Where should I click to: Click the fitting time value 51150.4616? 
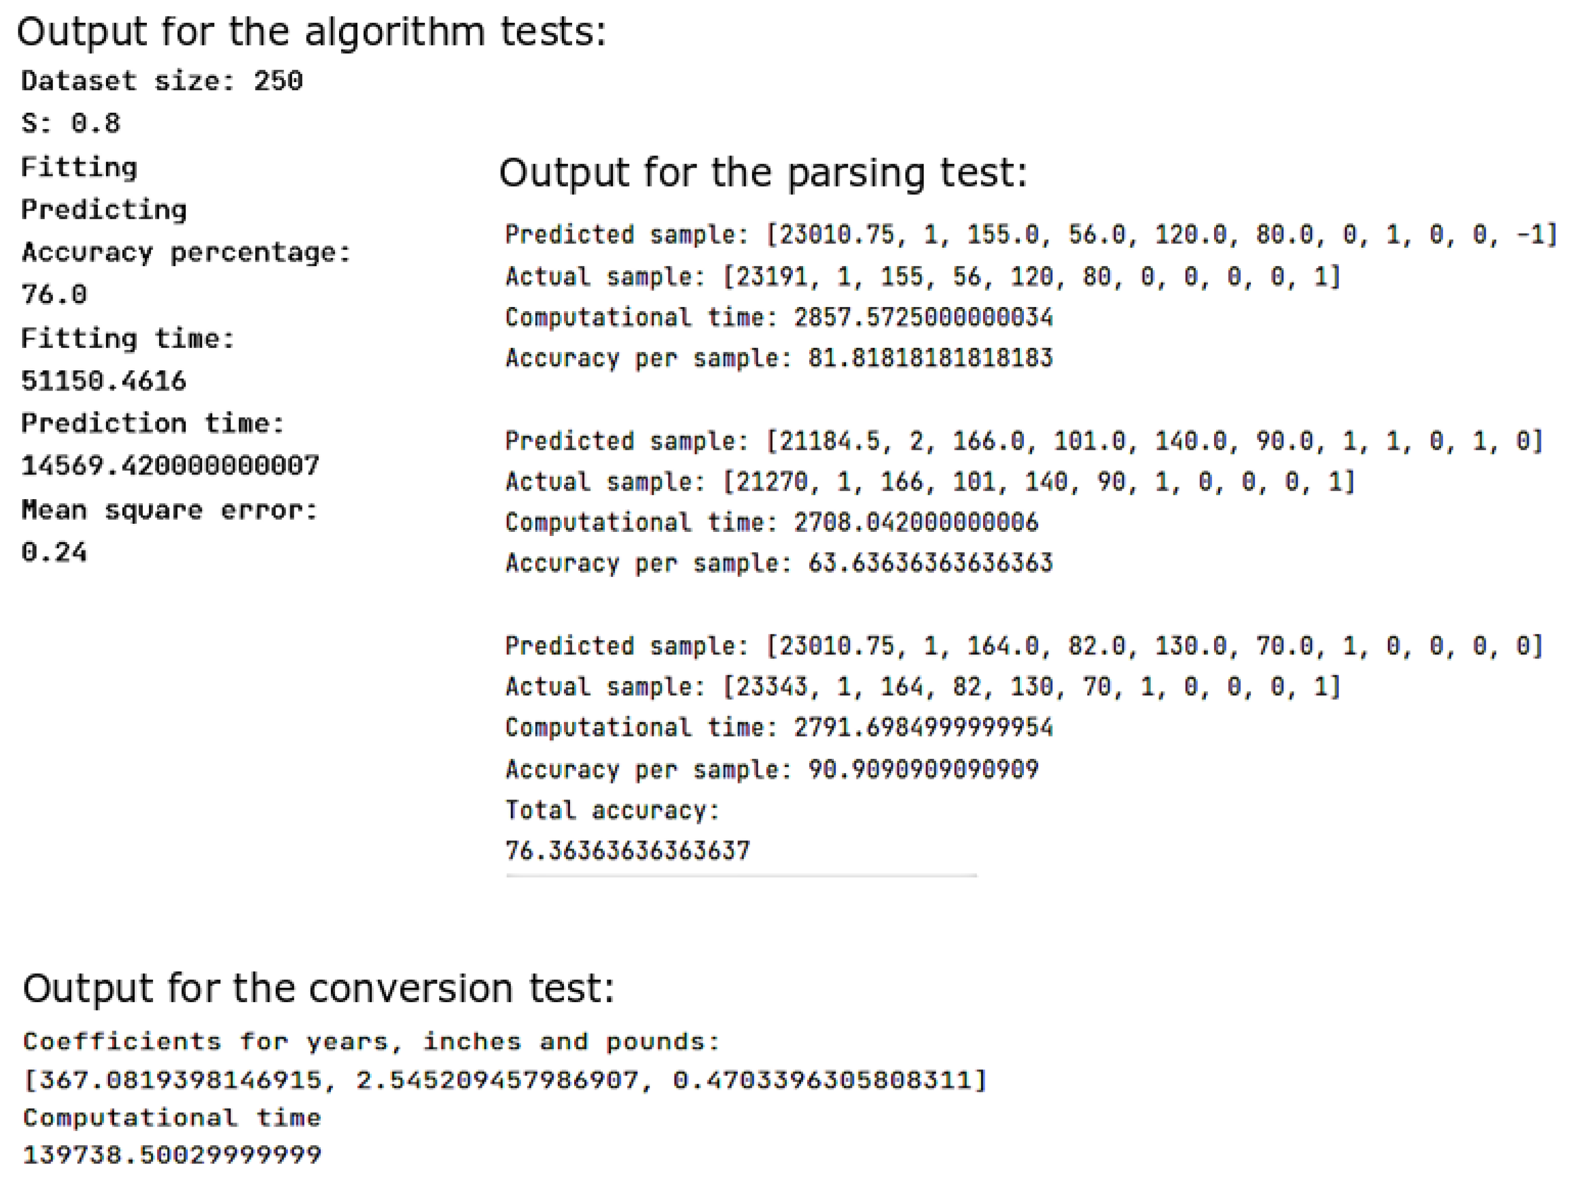[x=104, y=381]
